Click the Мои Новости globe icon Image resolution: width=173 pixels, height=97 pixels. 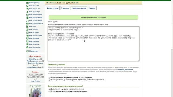pyautogui.click(x=27, y=6)
